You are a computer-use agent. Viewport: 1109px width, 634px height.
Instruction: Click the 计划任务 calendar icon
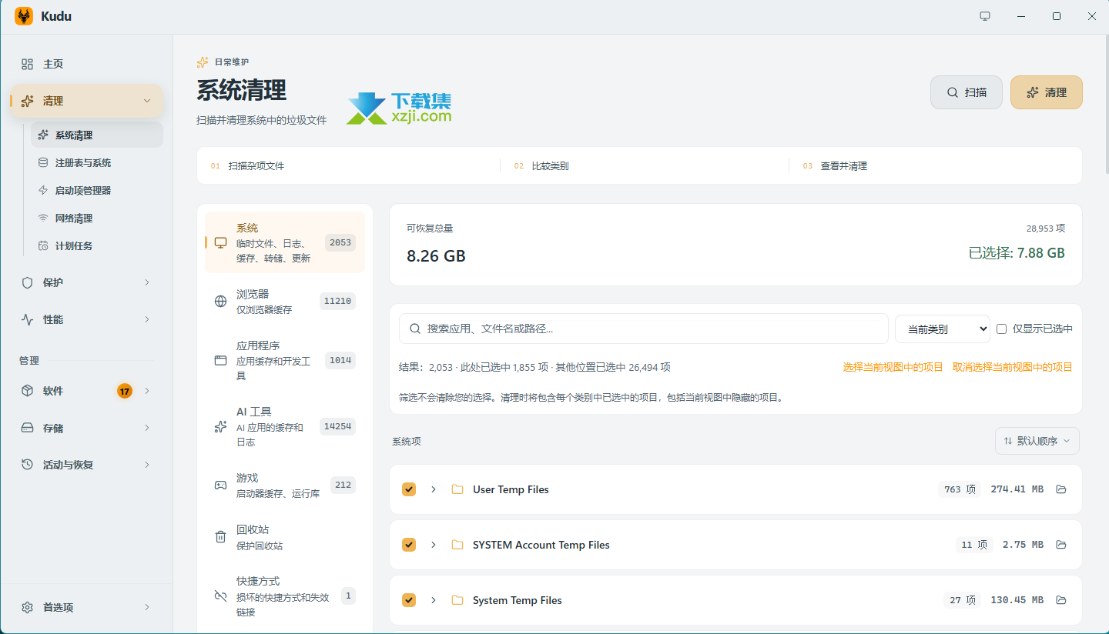[43, 245]
